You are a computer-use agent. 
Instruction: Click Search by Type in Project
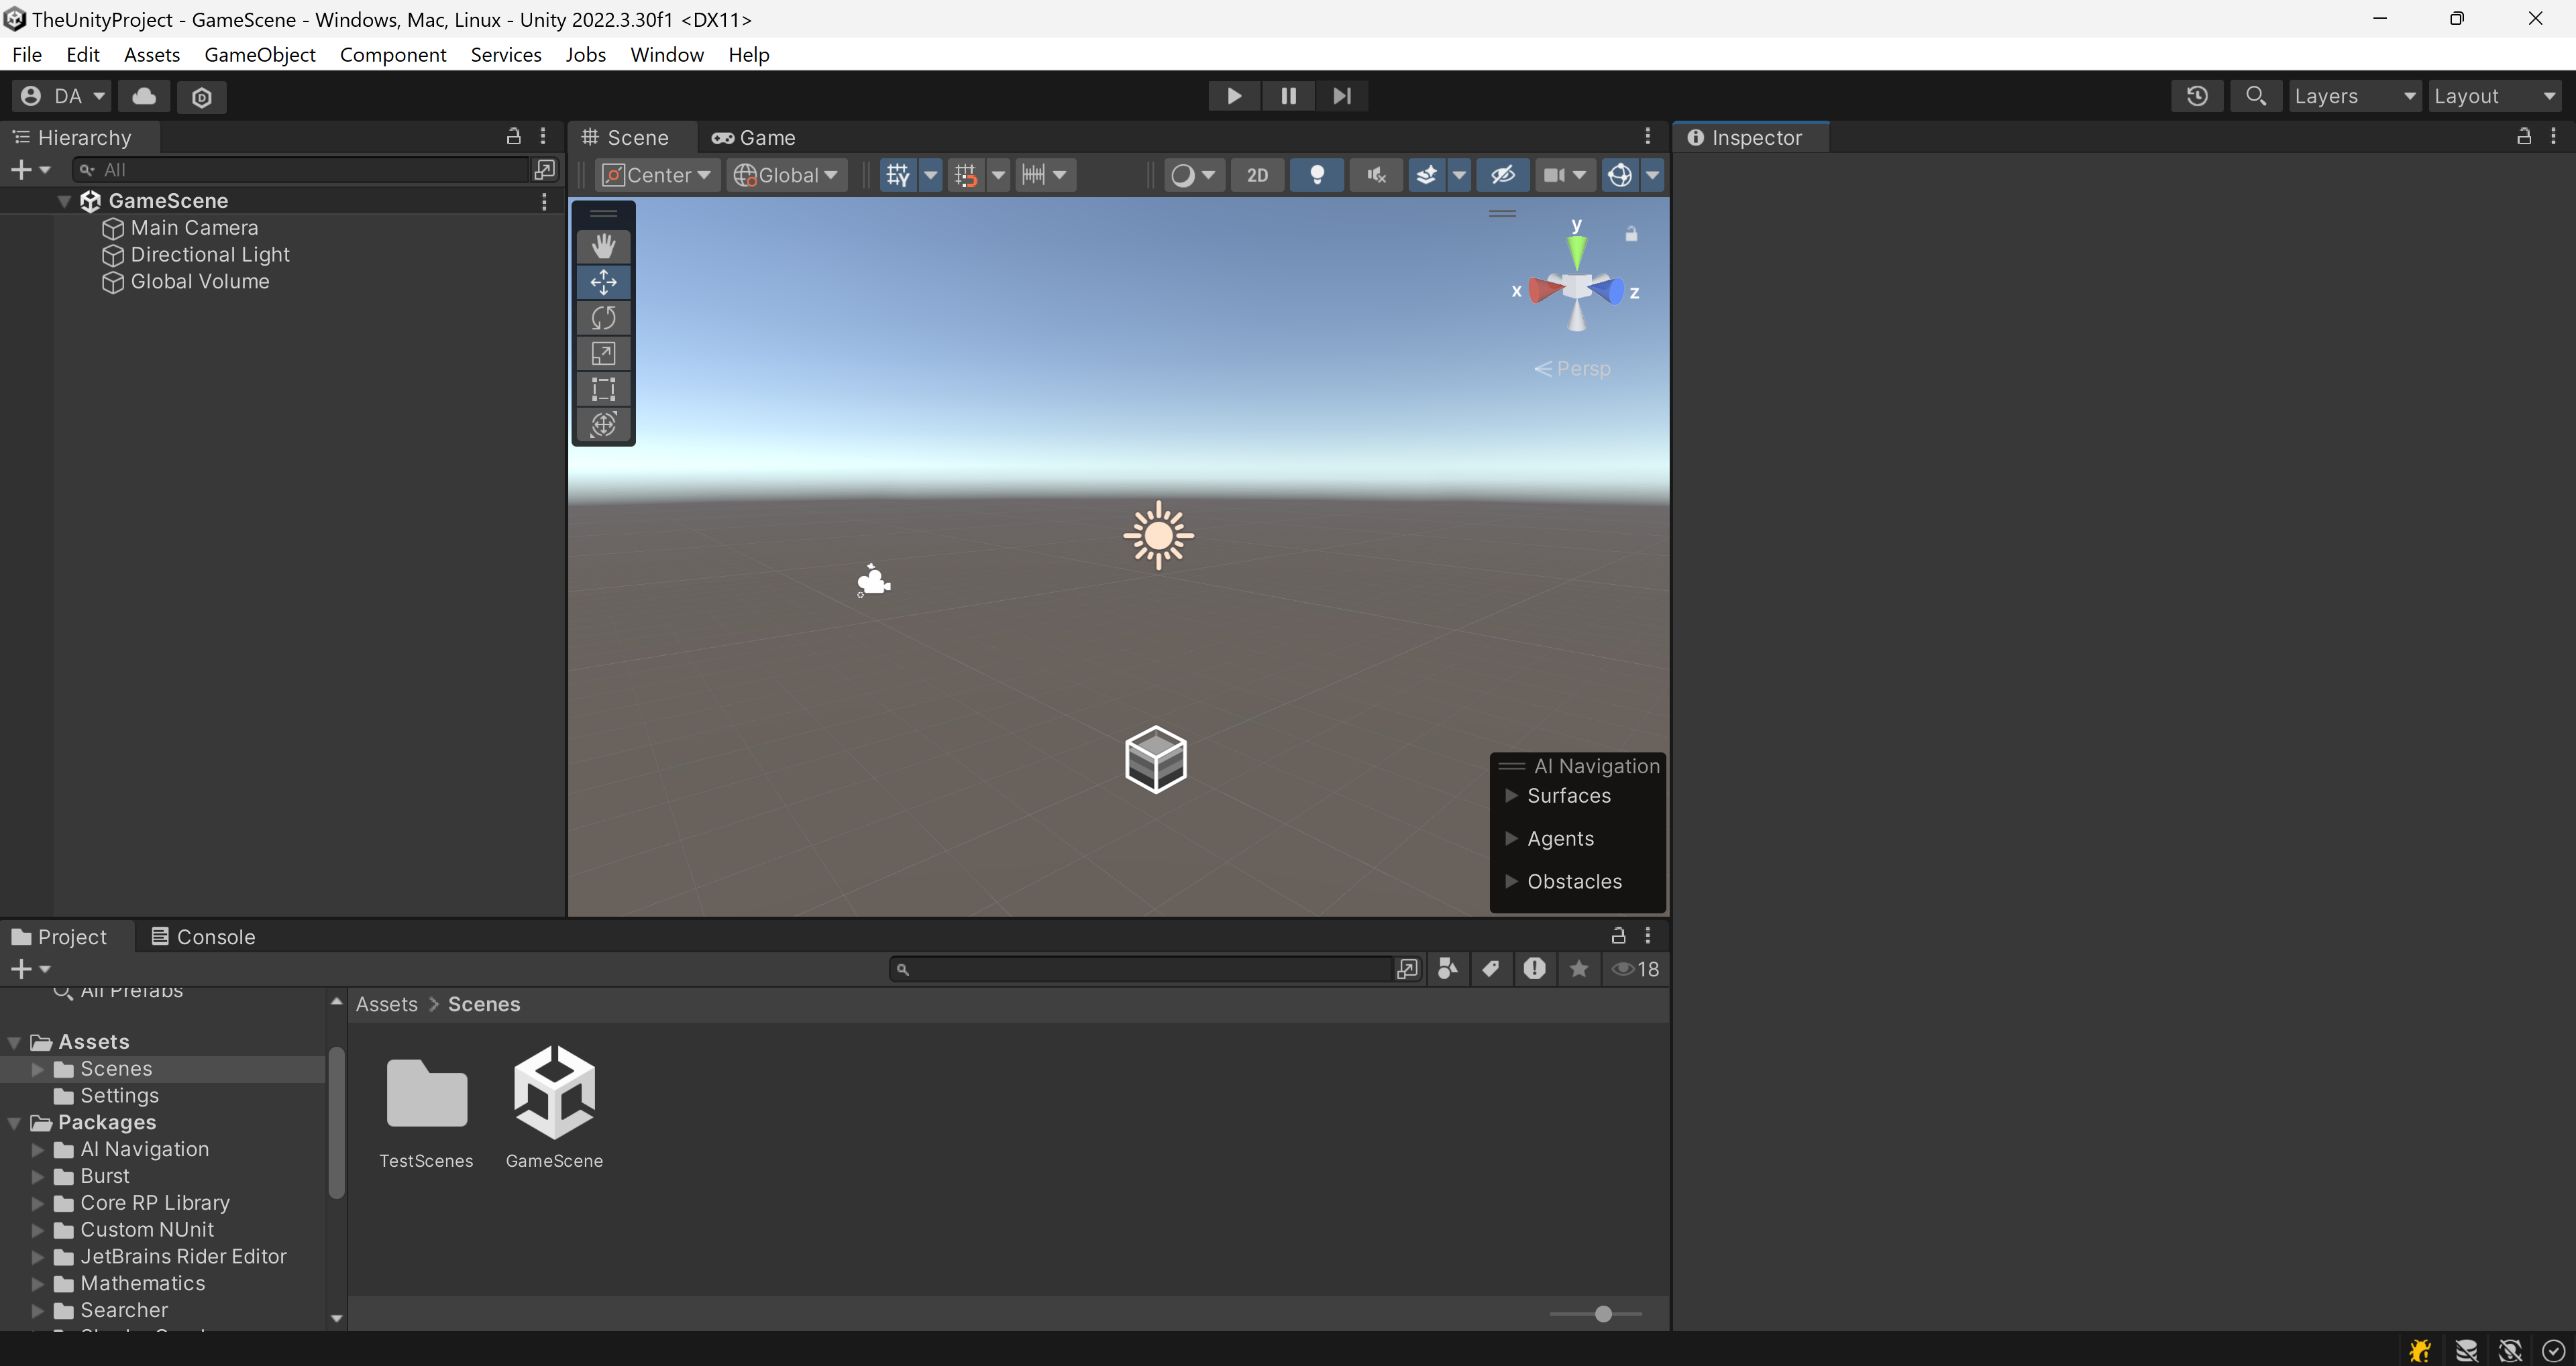[1447, 969]
